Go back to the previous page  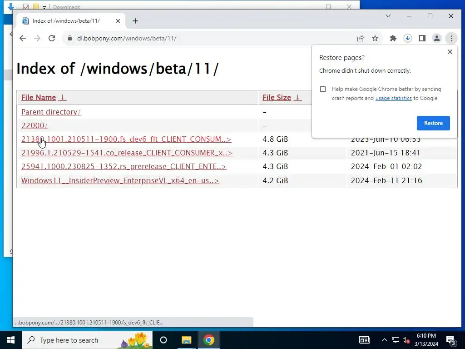tap(23, 38)
